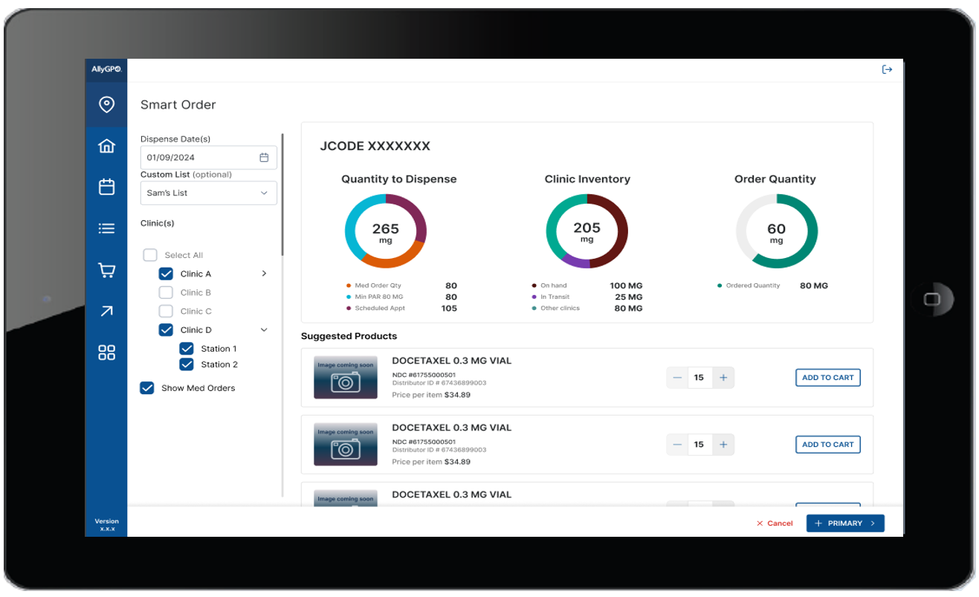Check the Select All checkbox
979x597 pixels.
pos(150,255)
